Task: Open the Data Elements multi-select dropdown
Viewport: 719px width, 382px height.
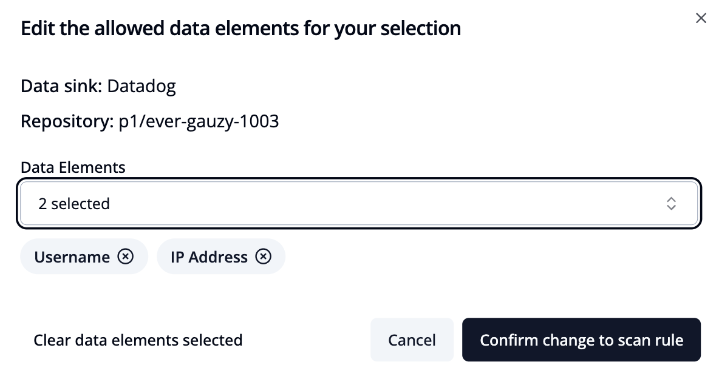Action: tap(359, 203)
